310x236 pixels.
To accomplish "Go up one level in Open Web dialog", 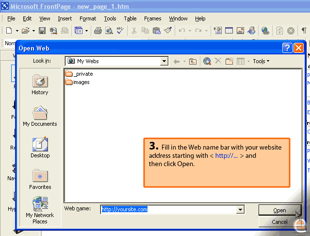I will click(193, 61).
